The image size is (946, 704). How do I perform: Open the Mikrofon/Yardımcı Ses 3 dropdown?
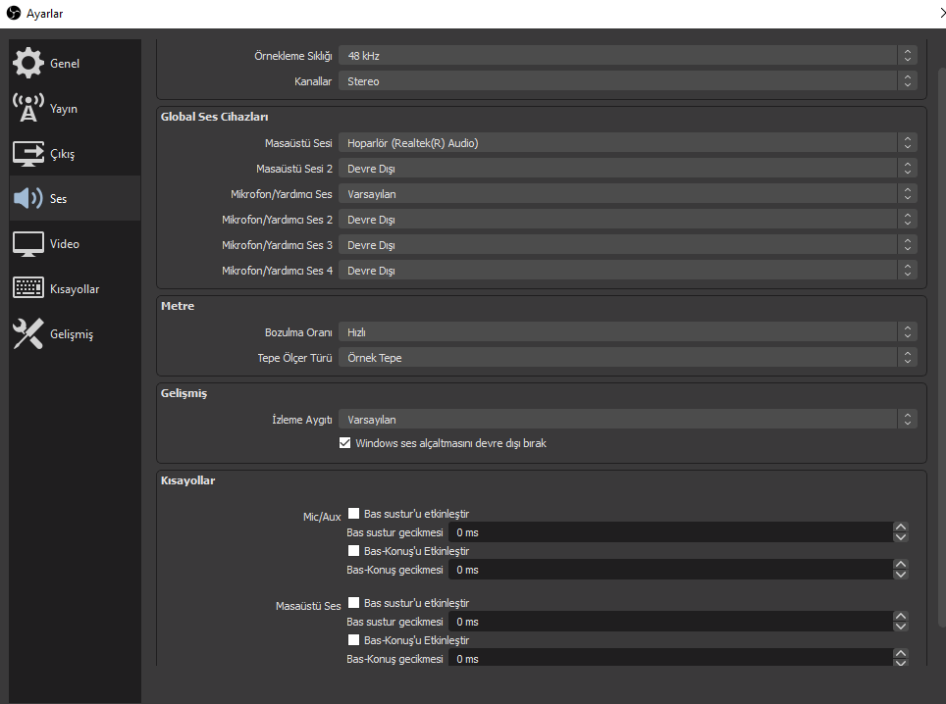(x=627, y=245)
